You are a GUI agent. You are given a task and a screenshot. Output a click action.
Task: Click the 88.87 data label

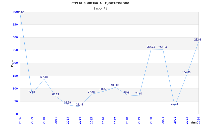pos(103,89)
